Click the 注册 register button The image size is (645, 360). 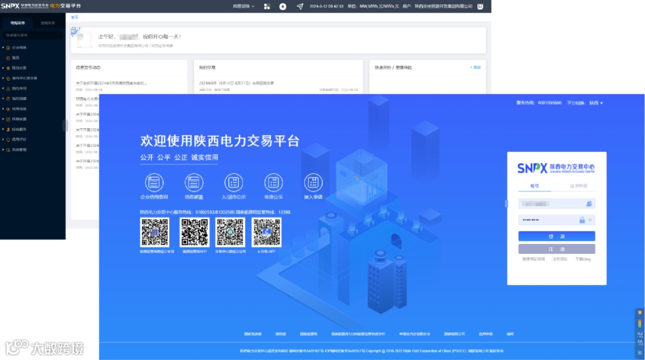point(556,249)
